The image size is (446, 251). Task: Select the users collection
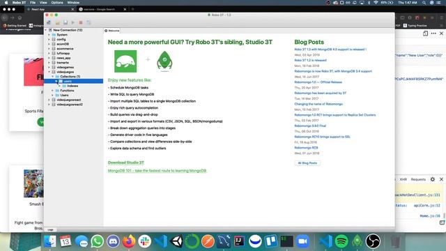click(68, 81)
